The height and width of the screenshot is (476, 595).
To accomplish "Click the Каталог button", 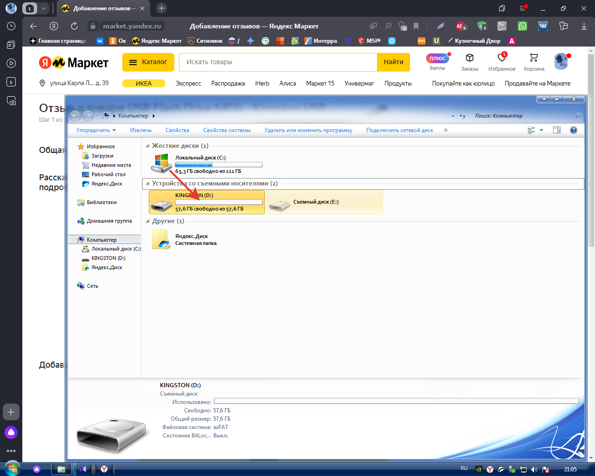I will click(x=148, y=62).
